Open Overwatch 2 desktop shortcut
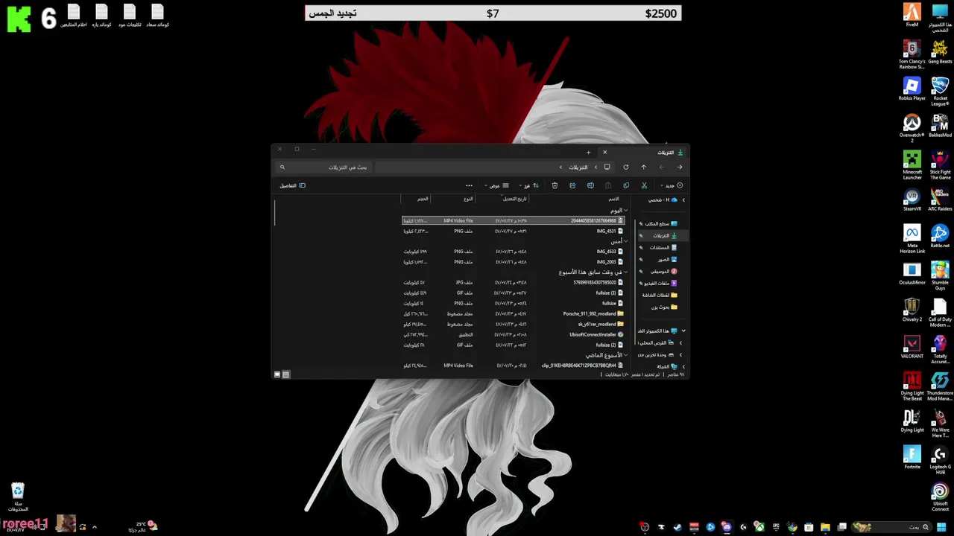Screen dimensions: 954x536 click(x=912, y=127)
